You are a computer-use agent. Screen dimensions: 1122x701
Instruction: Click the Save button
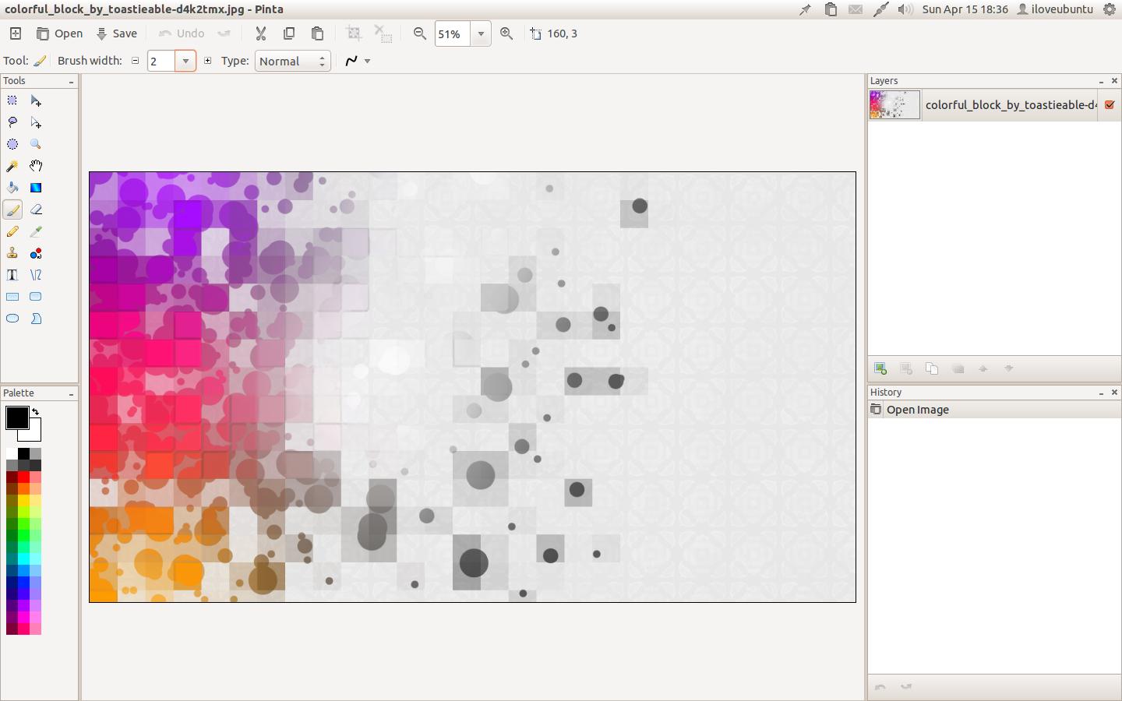coord(117,33)
